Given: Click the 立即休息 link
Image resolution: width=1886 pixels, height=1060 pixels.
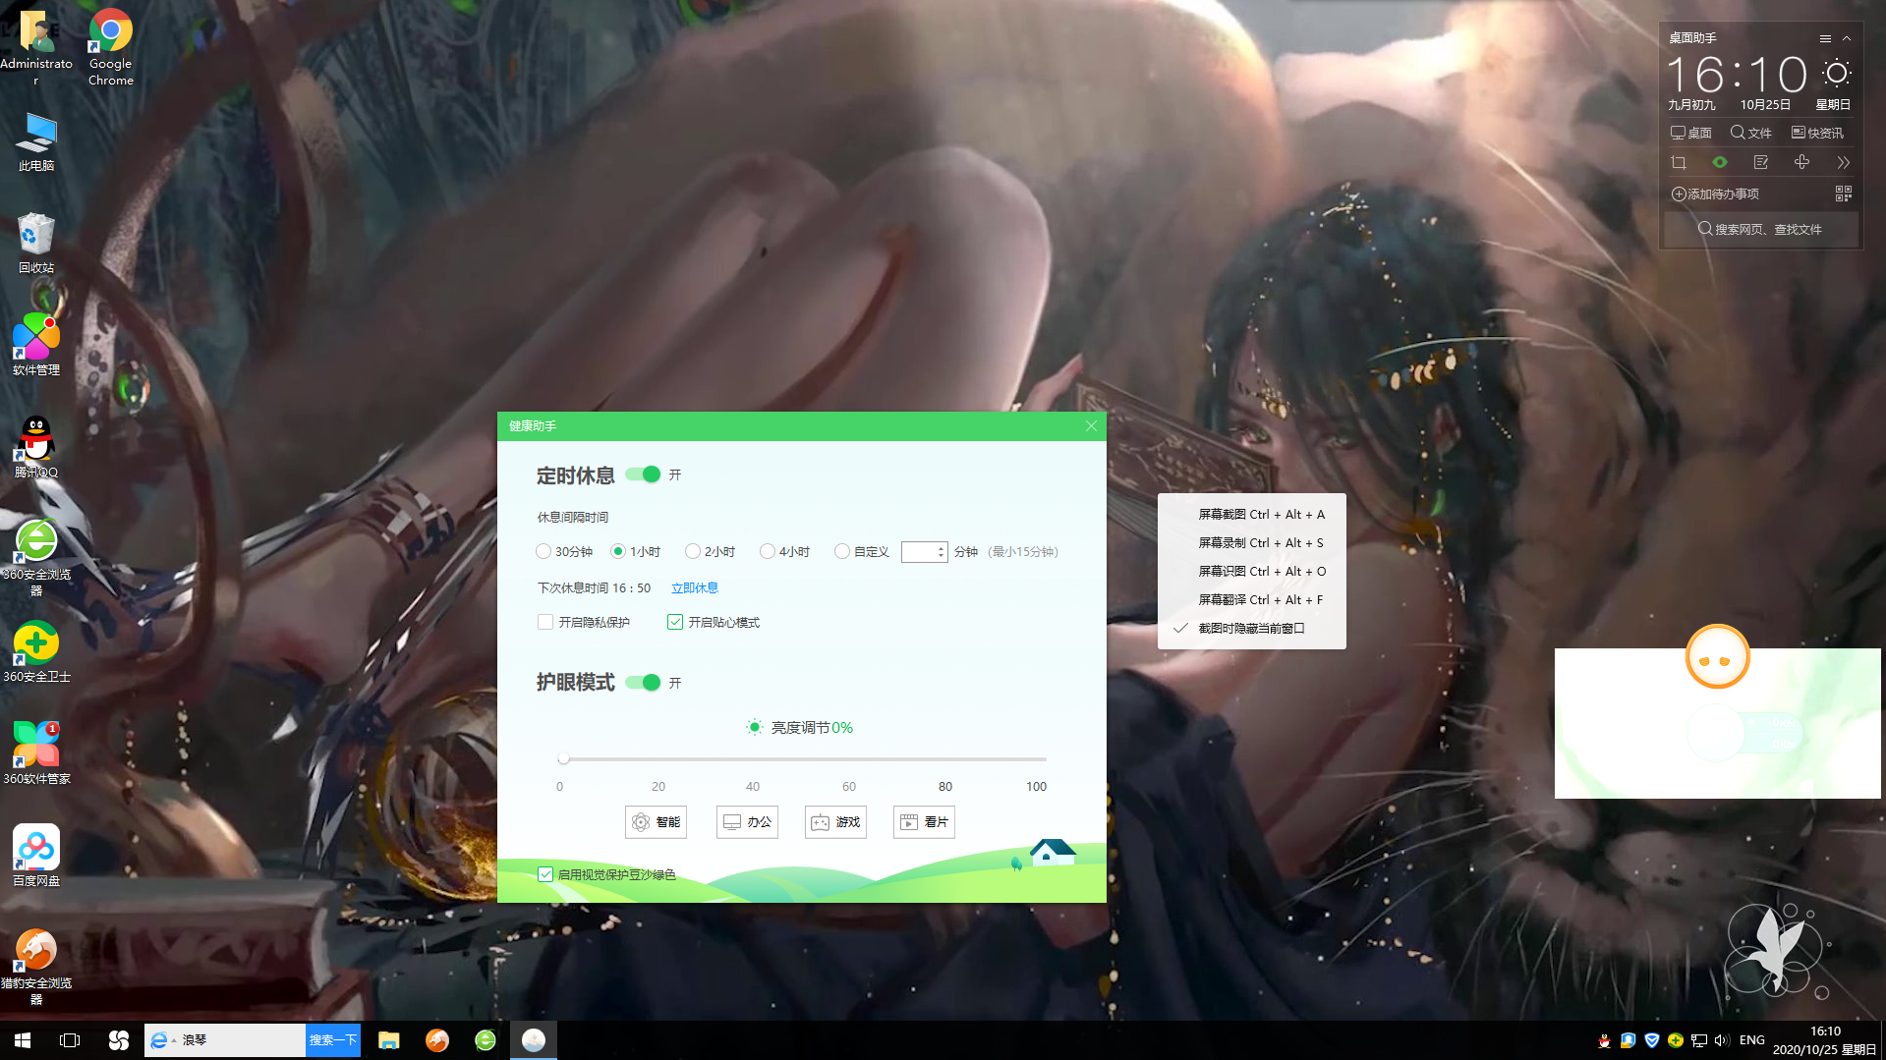Looking at the screenshot, I should [x=695, y=588].
